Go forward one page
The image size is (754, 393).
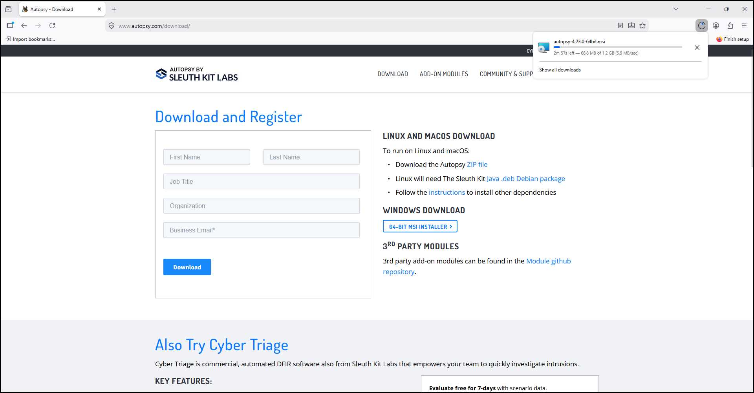point(38,26)
